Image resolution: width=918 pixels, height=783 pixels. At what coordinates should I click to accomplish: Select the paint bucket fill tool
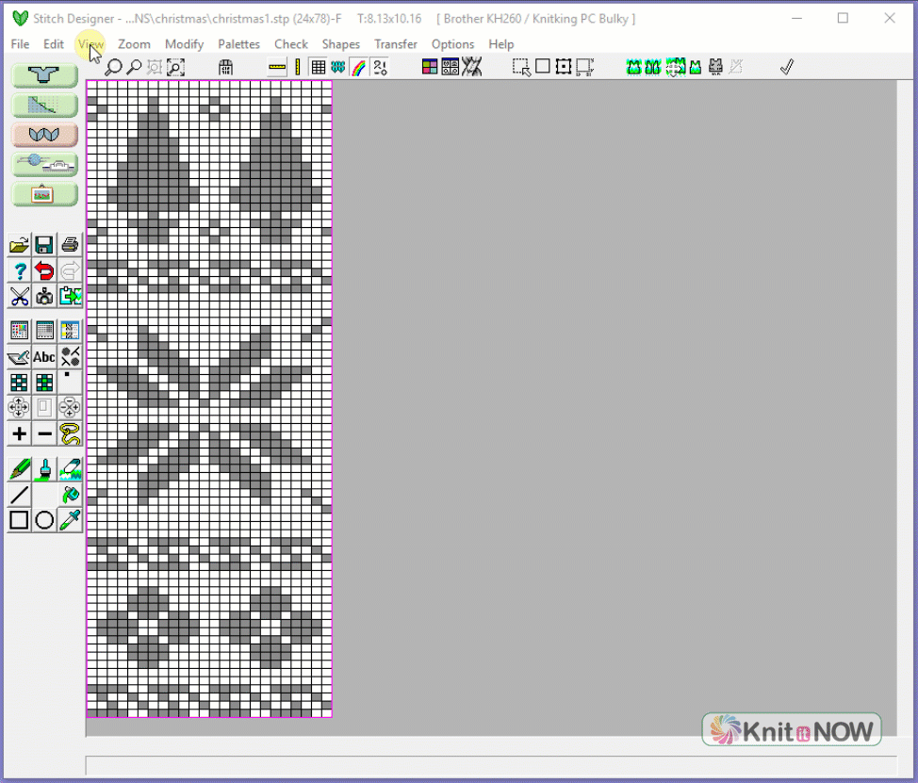(x=70, y=495)
